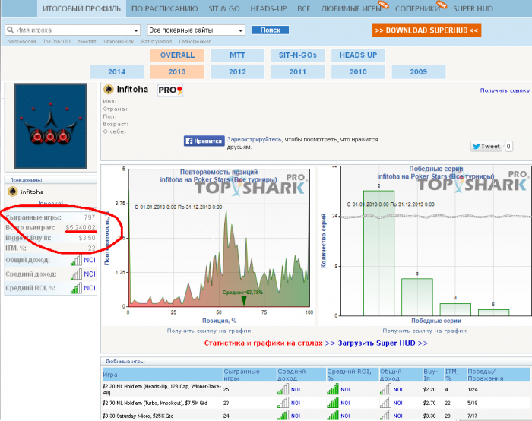Select the HEADS UP filter button
This screenshot has height=421, width=532.
click(x=358, y=55)
